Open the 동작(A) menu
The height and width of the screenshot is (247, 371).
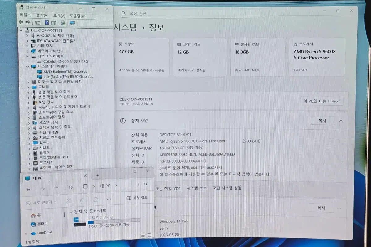coord(42,15)
